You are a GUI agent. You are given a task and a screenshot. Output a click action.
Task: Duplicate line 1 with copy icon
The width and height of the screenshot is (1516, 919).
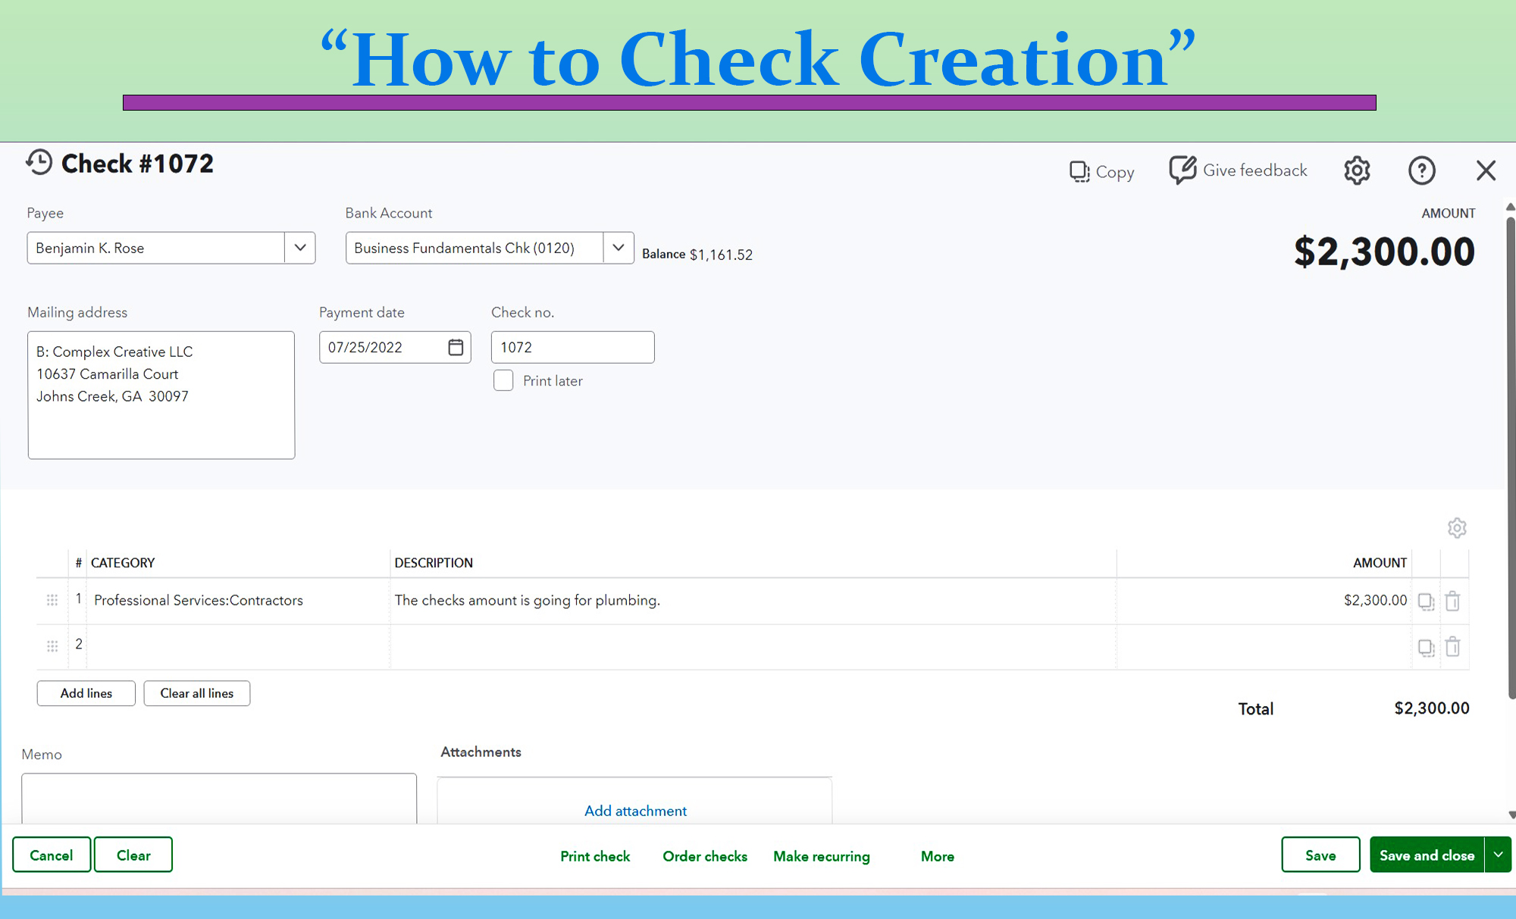pos(1426,601)
